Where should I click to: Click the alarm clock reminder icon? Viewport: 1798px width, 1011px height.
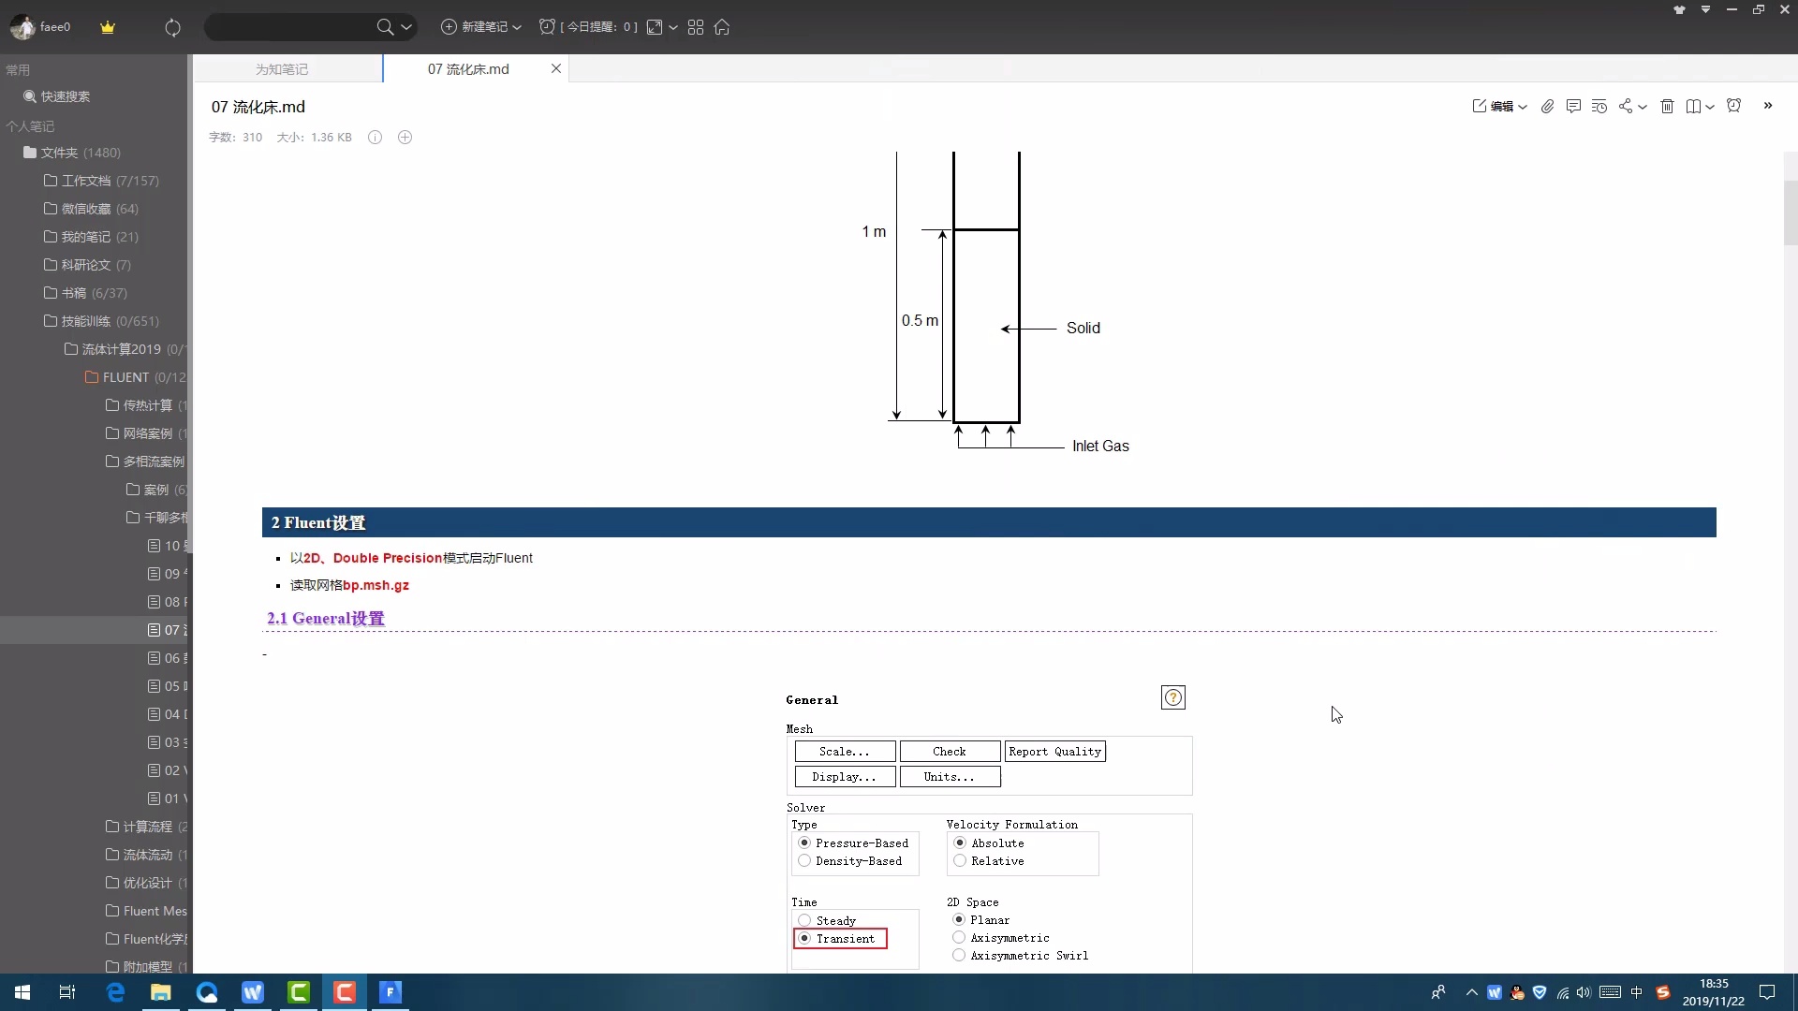(1733, 106)
